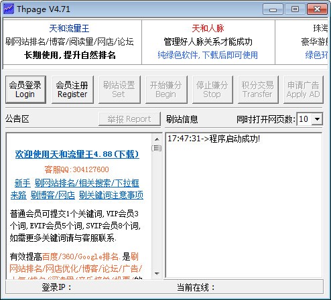This screenshot has width=331, height=300.
Task: Minimize the Thpage window
Action: pos(273,9)
